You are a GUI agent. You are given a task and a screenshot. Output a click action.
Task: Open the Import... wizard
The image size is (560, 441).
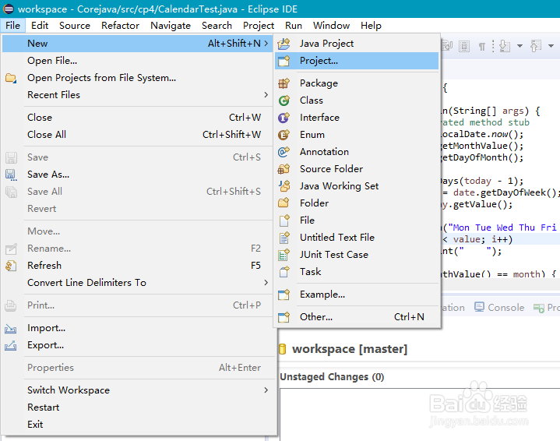pyautogui.click(x=137, y=328)
